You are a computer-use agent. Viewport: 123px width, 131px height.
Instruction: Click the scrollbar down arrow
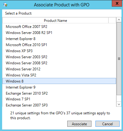tap(119, 104)
